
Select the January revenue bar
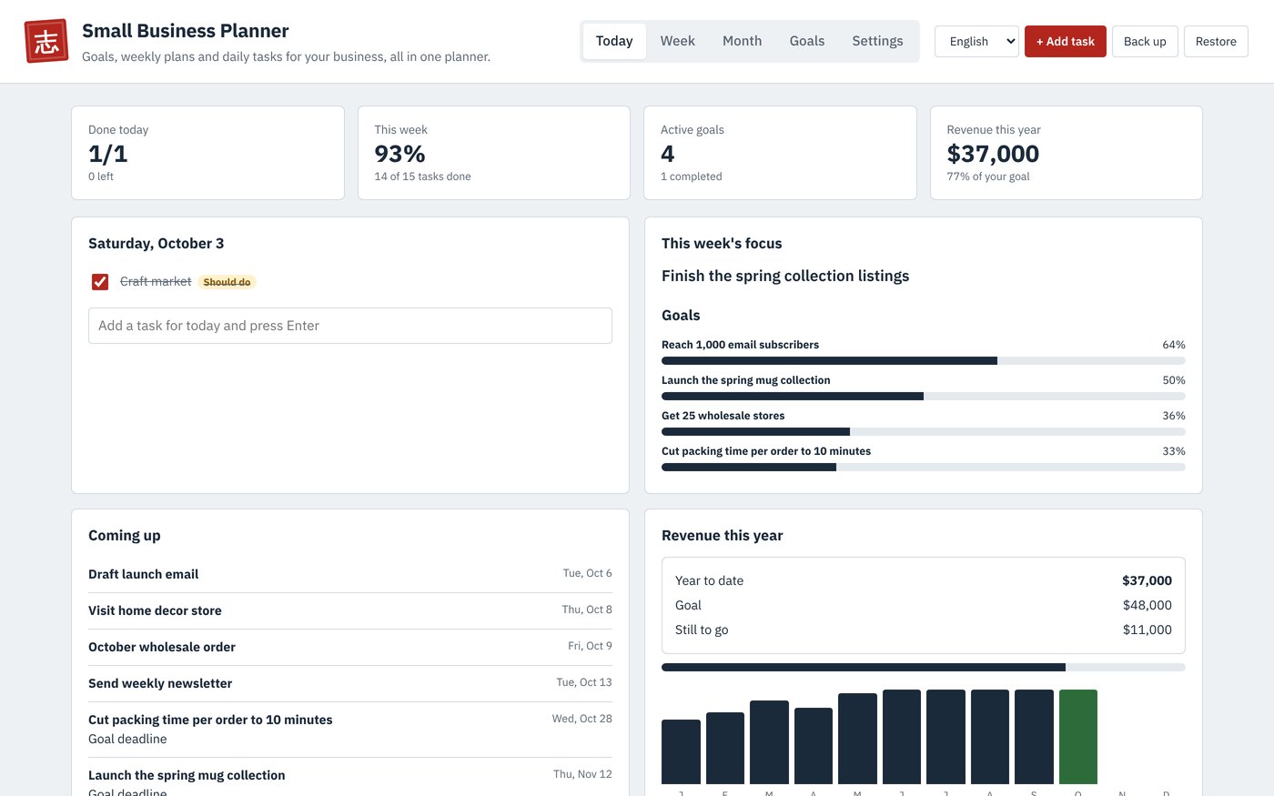point(681,751)
